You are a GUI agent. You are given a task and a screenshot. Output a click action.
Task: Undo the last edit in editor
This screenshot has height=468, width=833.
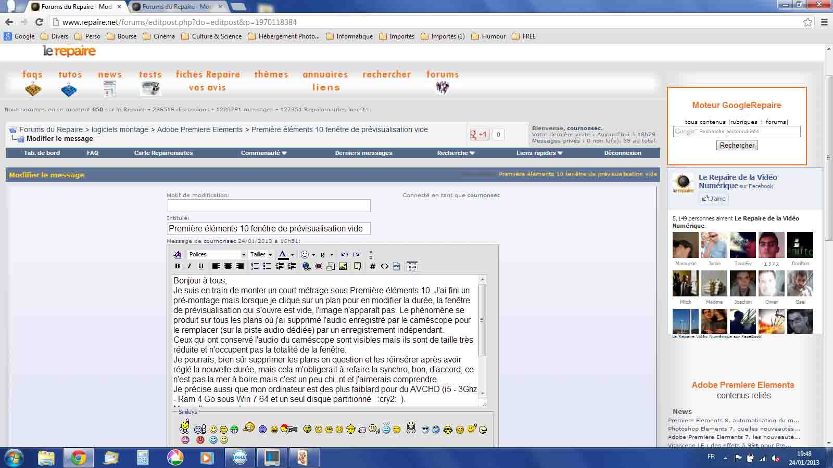(x=344, y=254)
